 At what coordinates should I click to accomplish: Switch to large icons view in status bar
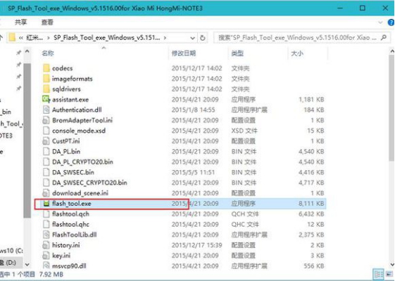pyautogui.click(x=389, y=275)
